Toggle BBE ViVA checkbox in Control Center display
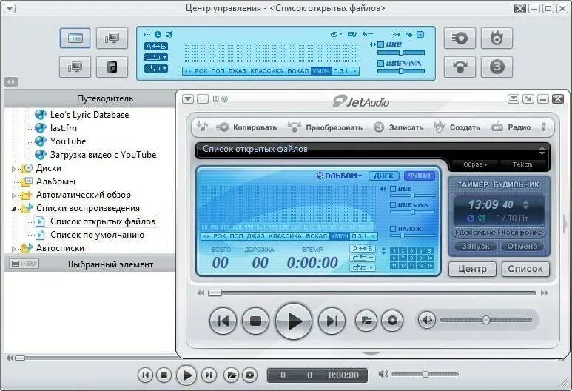Screen dimensions: 572x391 pos(381,63)
